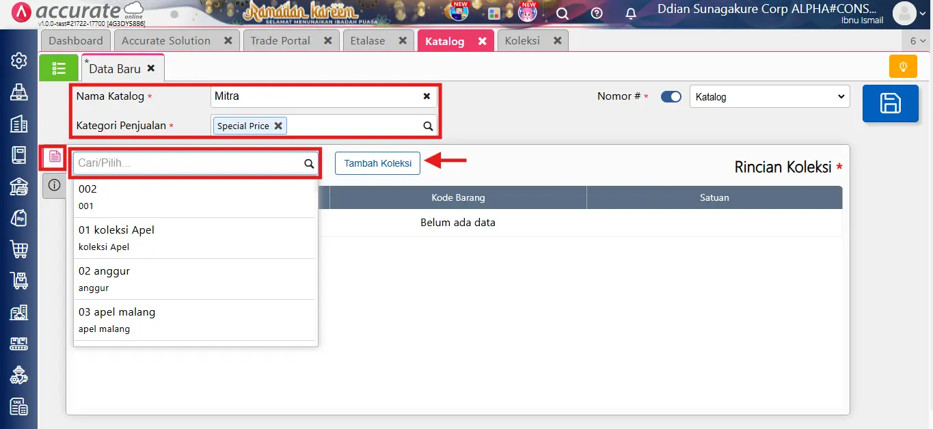Viewport: 933px width, 429px height.
Task: Click the Tambah Koleksi button
Action: [x=377, y=163]
